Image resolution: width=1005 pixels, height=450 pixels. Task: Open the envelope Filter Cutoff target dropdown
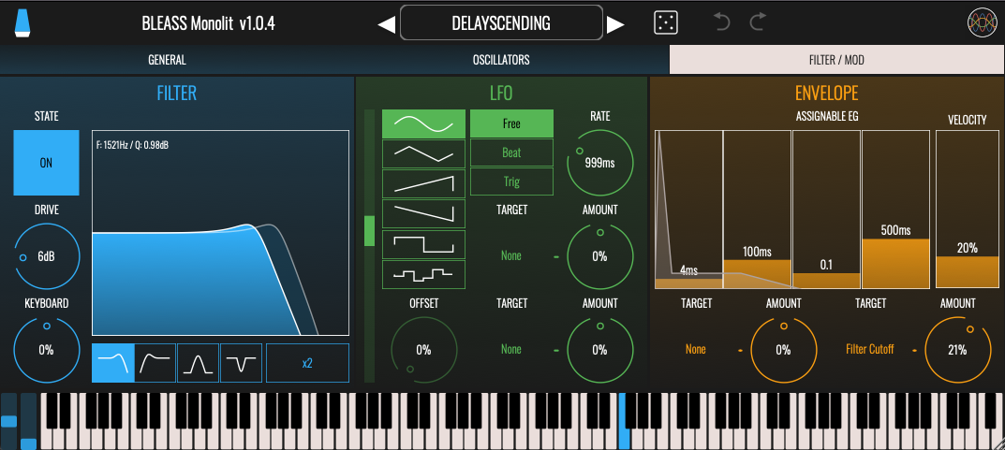point(870,349)
